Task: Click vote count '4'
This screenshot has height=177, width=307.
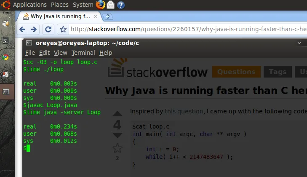Action: click(117, 125)
